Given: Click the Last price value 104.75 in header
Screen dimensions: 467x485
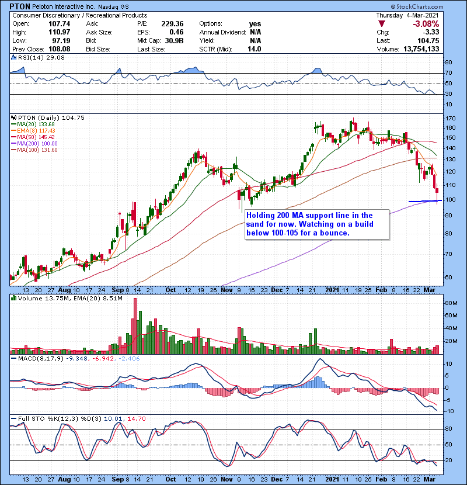Looking at the screenshot, I should tap(428, 40).
